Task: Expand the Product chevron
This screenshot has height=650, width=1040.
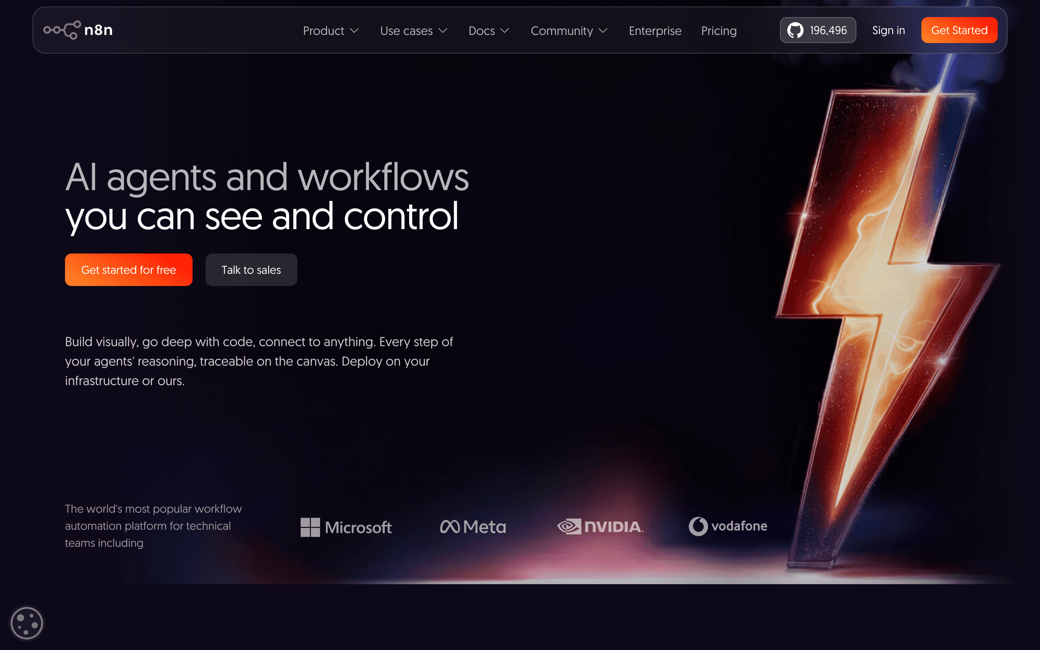Action: [354, 30]
